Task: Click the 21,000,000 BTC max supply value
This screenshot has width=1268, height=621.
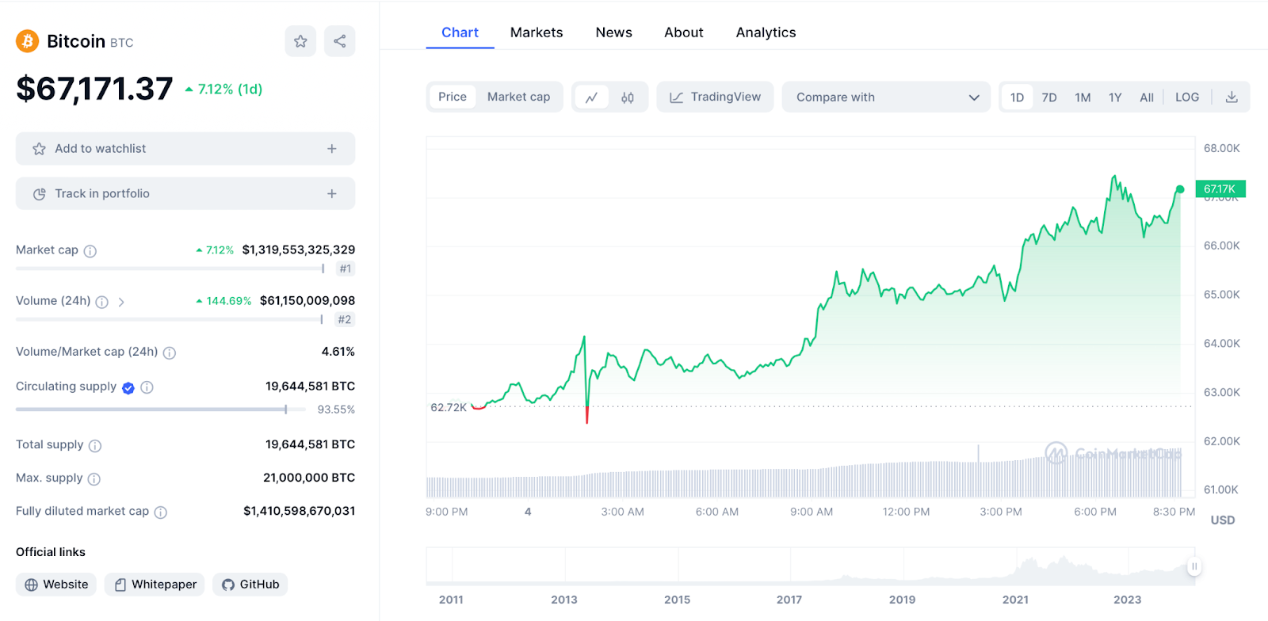Action: coord(309,478)
